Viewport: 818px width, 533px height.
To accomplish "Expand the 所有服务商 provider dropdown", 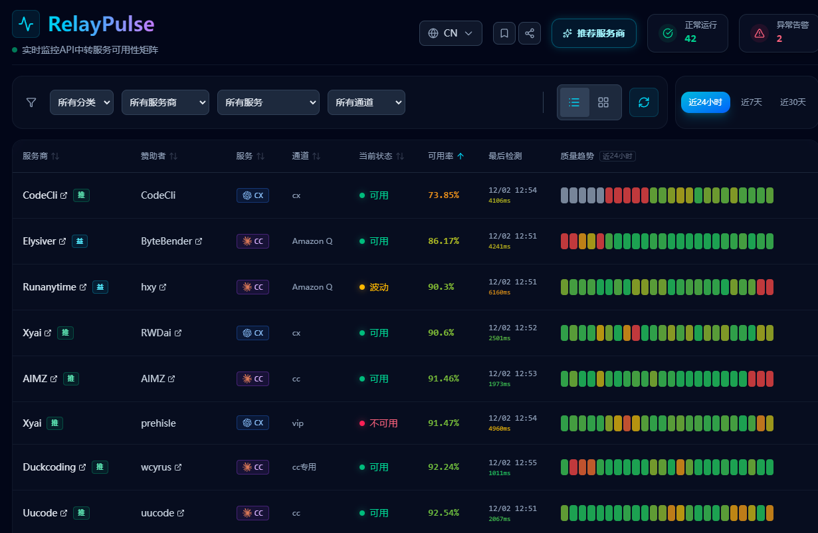I will pyautogui.click(x=165, y=102).
